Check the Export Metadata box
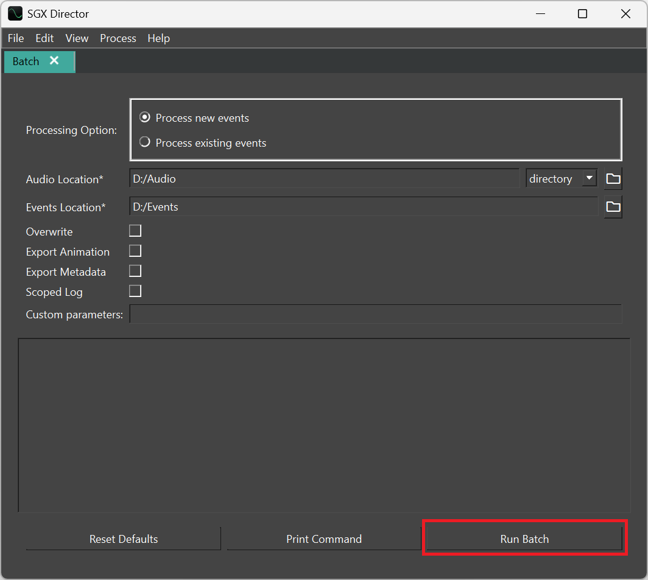This screenshot has width=648, height=580. tap(135, 271)
